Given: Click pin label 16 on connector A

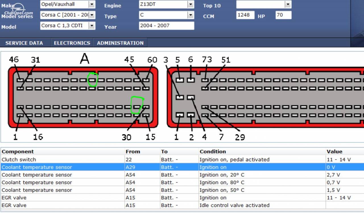Looking at the screenshot, I should [38, 137].
